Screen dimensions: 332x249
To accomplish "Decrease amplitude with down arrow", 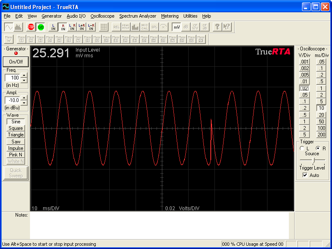I will tap(24, 103).
